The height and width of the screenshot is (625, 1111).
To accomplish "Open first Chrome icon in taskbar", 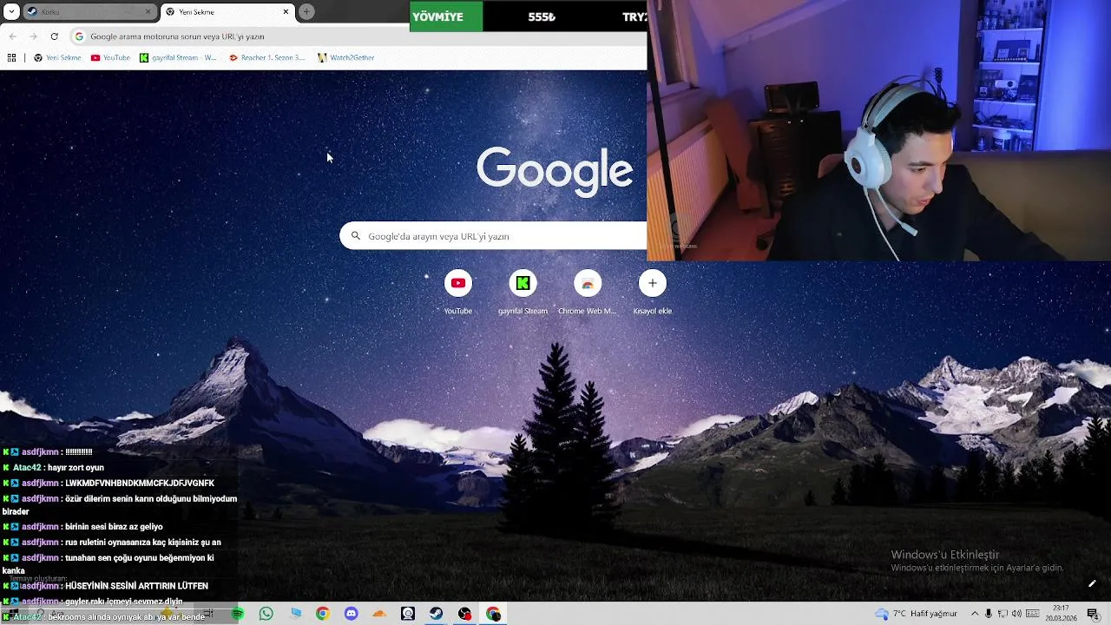I will [322, 614].
